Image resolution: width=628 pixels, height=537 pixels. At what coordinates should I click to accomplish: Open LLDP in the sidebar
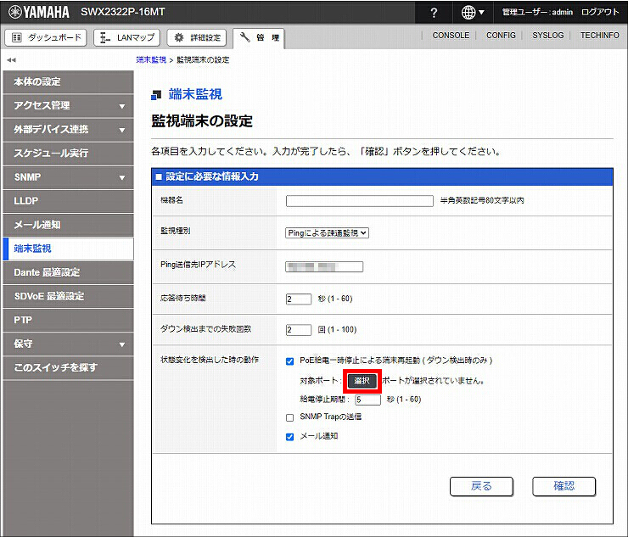[68, 201]
